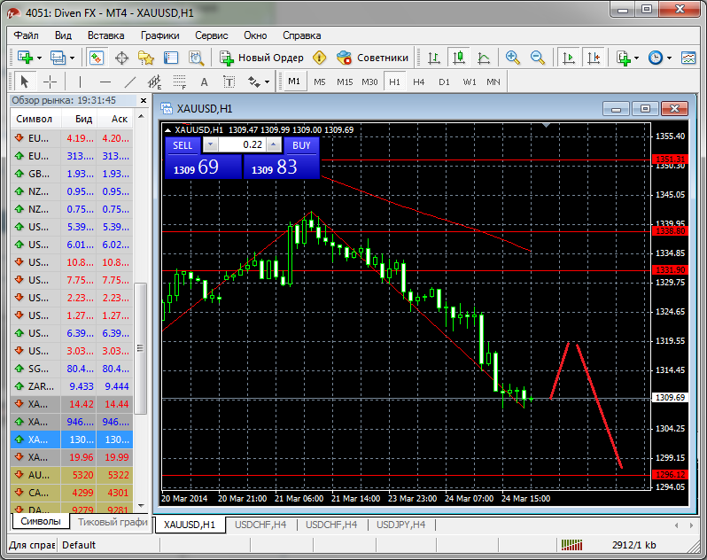
Task: Expand the periodicity clock dropdown arrow
Action: tap(669, 58)
